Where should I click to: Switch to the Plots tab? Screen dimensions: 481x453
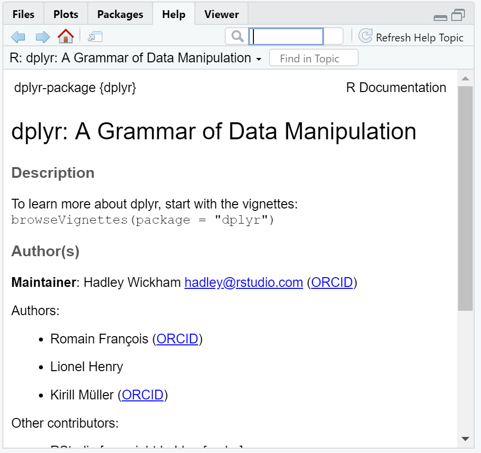click(x=66, y=14)
